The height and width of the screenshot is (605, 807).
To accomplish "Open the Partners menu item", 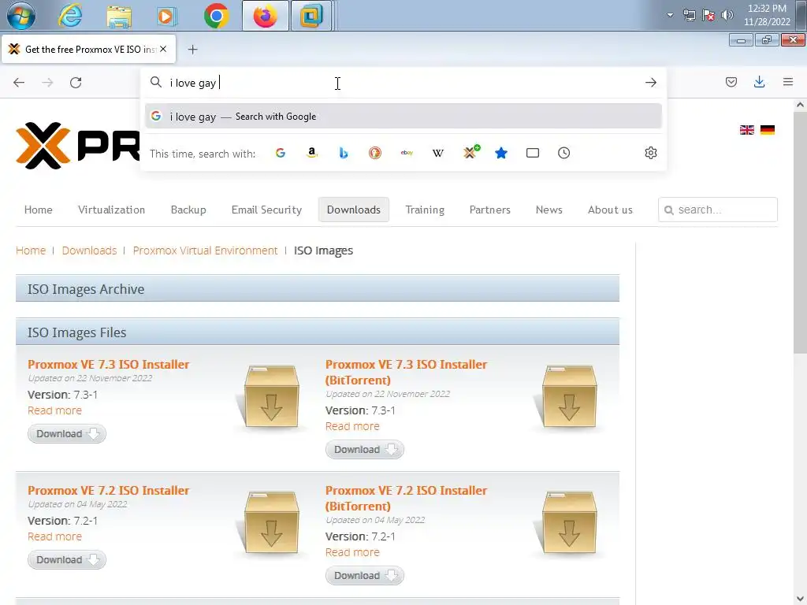I will tap(490, 210).
